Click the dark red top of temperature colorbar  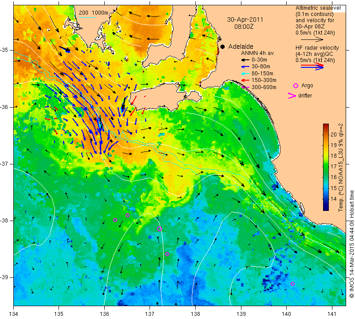(326, 125)
